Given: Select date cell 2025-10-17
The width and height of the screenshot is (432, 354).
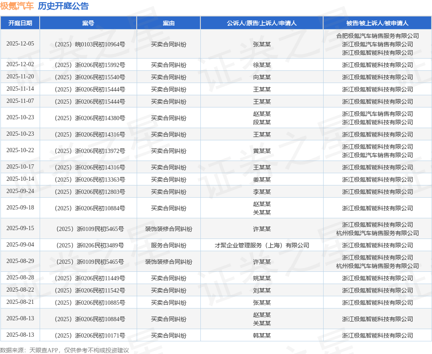Looking at the screenshot, I should pyautogui.click(x=20, y=167).
